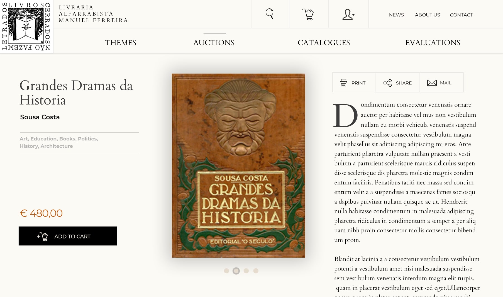Viewport: 503px width, 297px height.
Task: Click the History category tag
Action: click(x=29, y=146)
